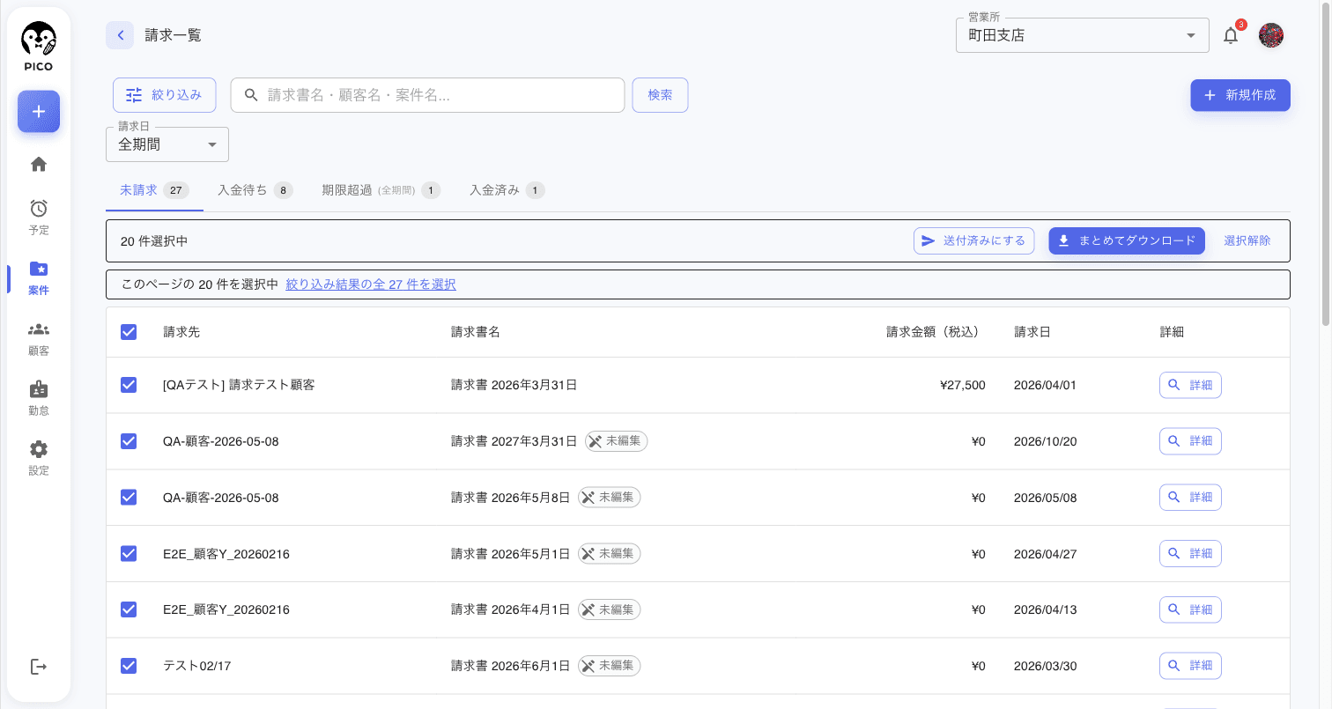Click 20 件選択中 status text
The height and width of the screenshot is (709, 1332).
point(154,240)
